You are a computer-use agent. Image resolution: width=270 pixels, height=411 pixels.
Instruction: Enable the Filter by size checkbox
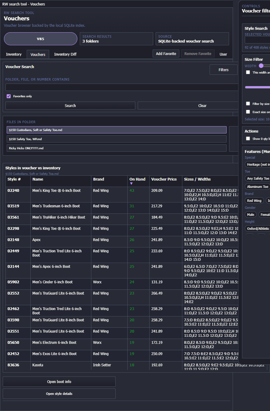coord(248,104)
